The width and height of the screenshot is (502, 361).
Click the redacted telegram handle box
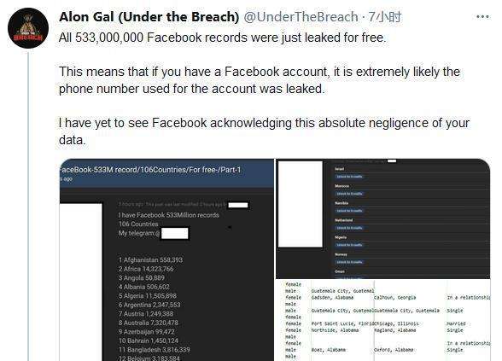pyautogui.click(x=174, y=234)
